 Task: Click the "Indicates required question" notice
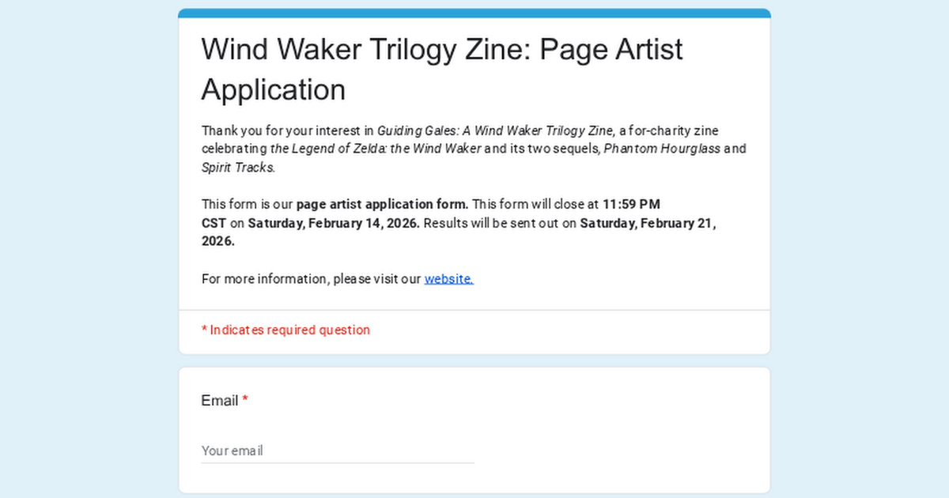(289, 330)
